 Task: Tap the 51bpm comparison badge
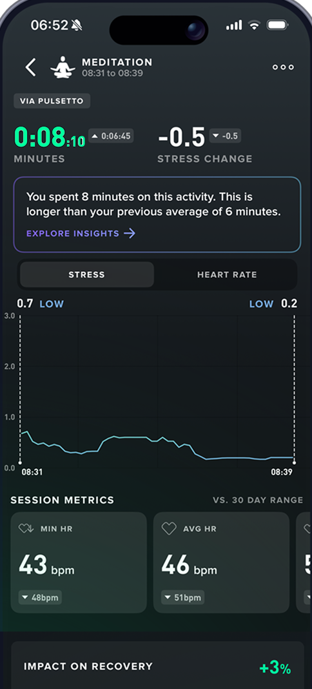coord(182,597)
